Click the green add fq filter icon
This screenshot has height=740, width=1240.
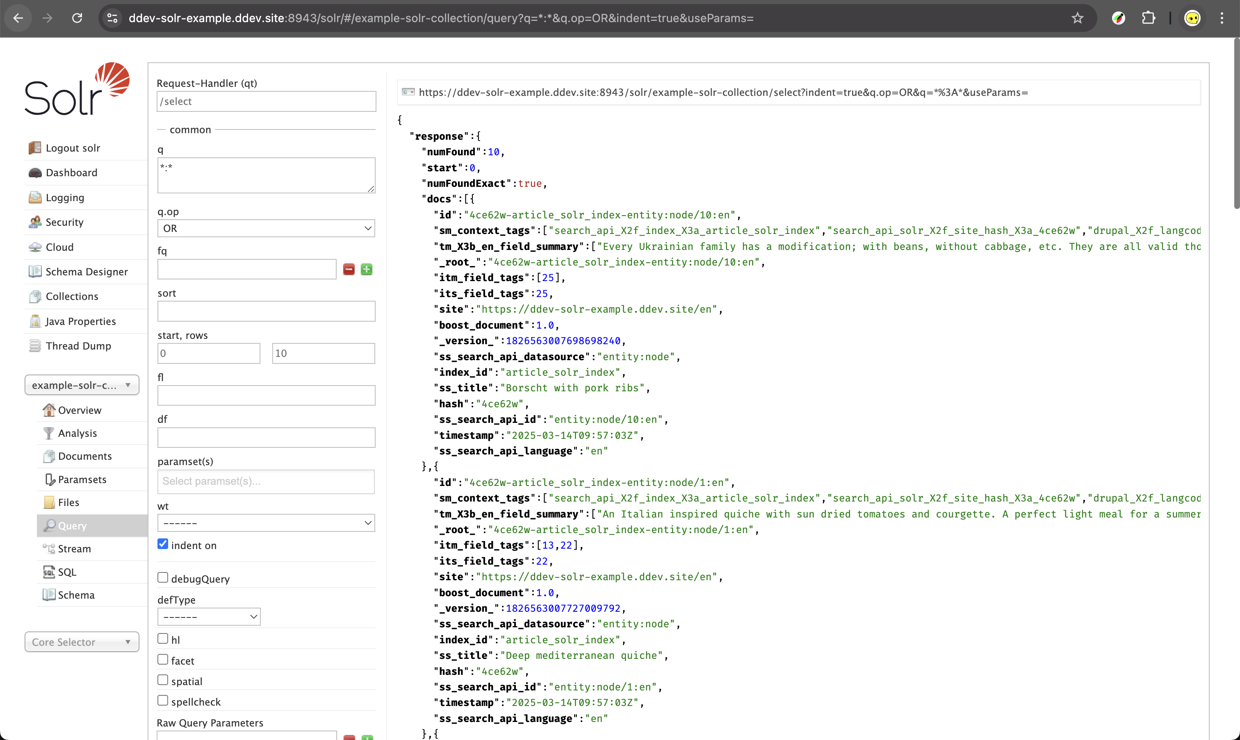366,269
